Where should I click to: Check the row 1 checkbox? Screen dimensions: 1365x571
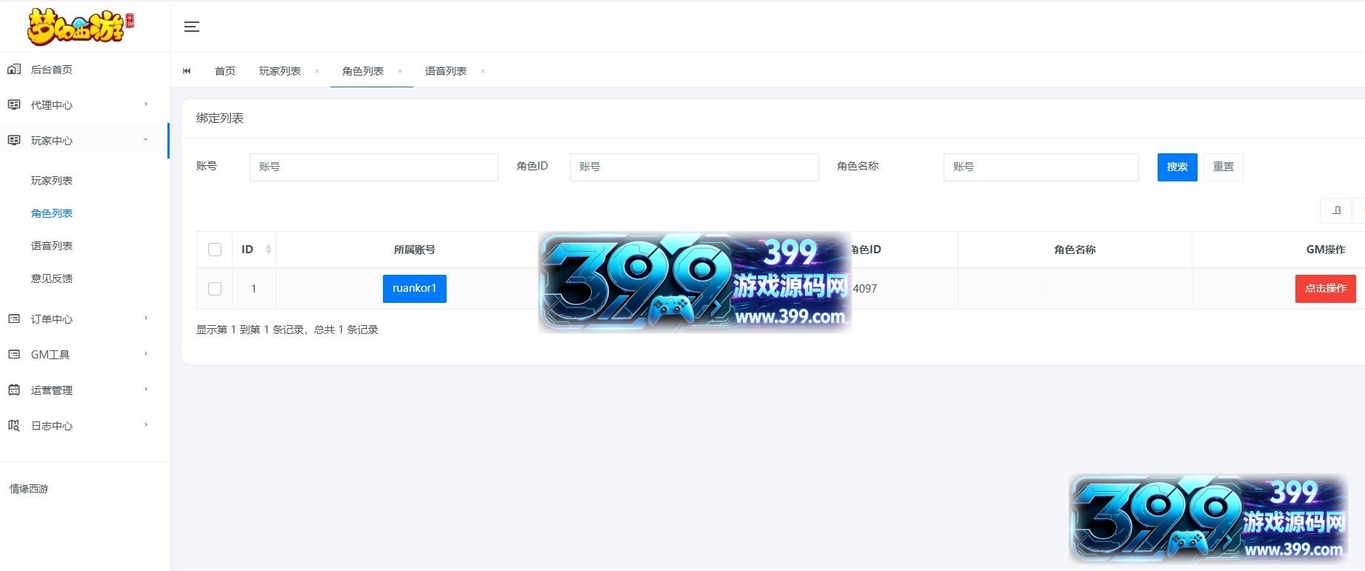point(215,289)
